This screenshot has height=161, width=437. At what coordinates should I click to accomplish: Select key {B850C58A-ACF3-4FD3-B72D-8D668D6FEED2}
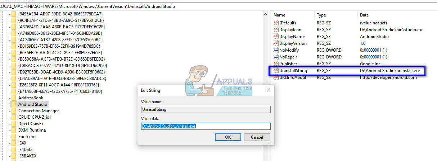61,59
